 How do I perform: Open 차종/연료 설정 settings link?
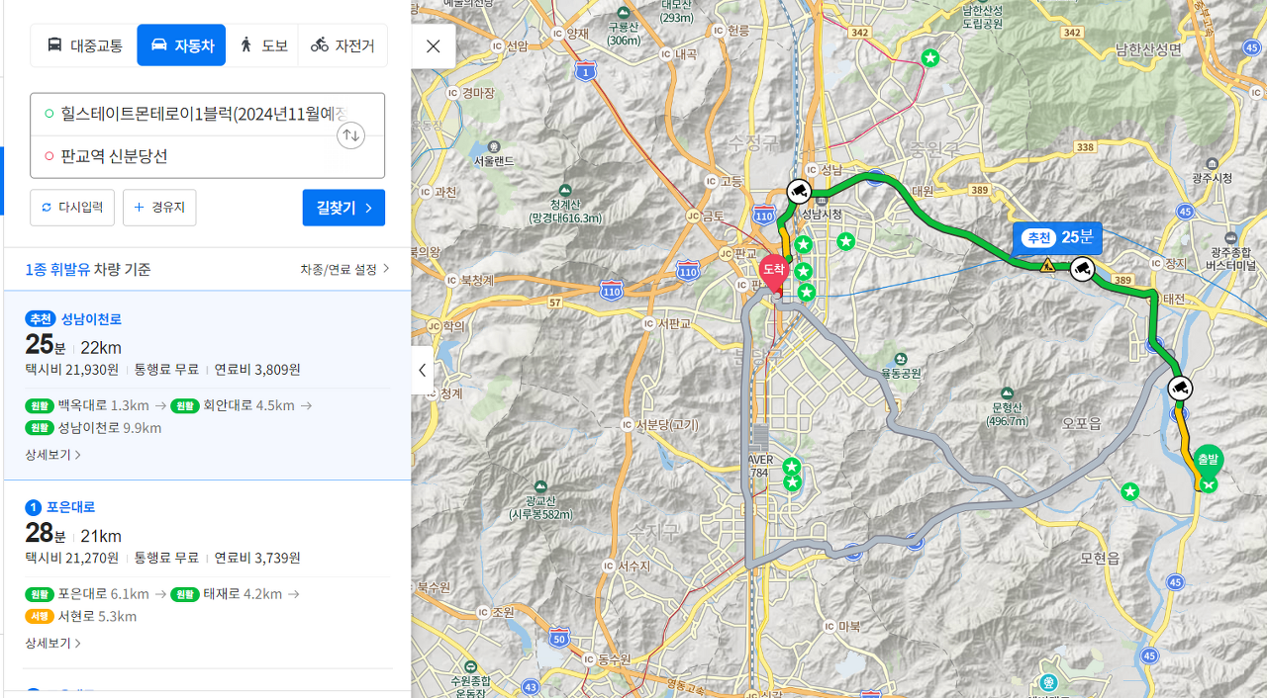click(344, 269)
